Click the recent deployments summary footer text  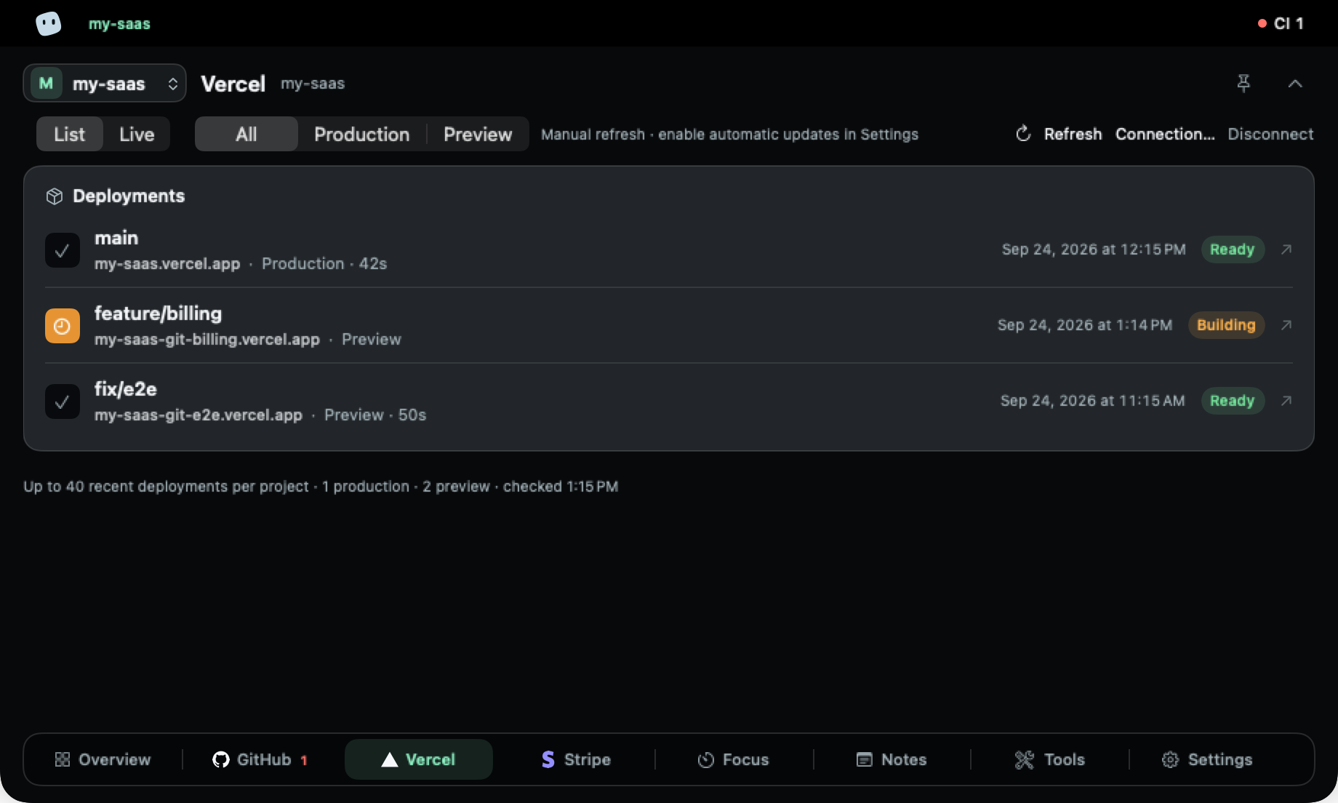[x=321, y=487]
